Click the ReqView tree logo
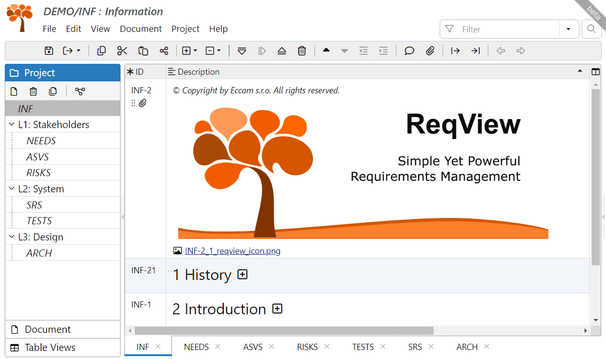606x359 pixels. (x=20, y=18)
